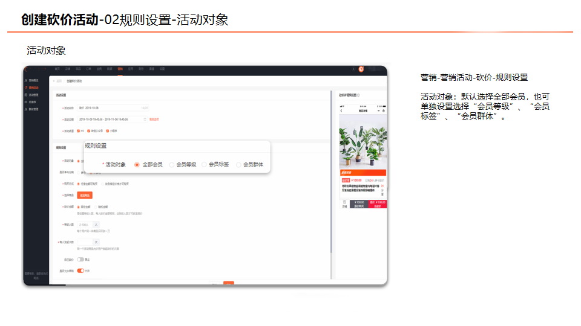Click the back arrow beside the page title

coord(54,81)
